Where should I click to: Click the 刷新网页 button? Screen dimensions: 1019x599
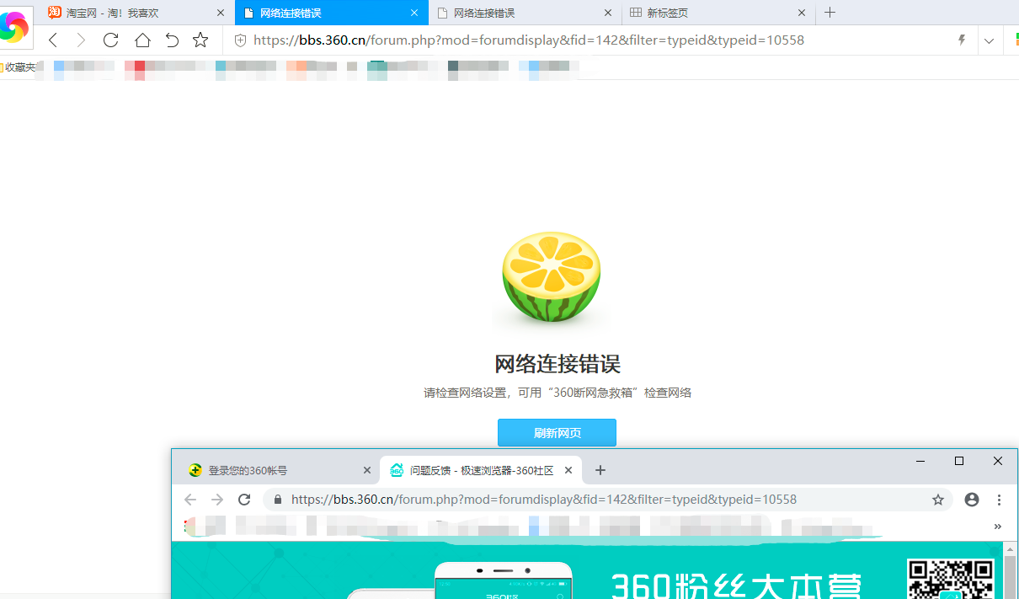tap(557, 432)
